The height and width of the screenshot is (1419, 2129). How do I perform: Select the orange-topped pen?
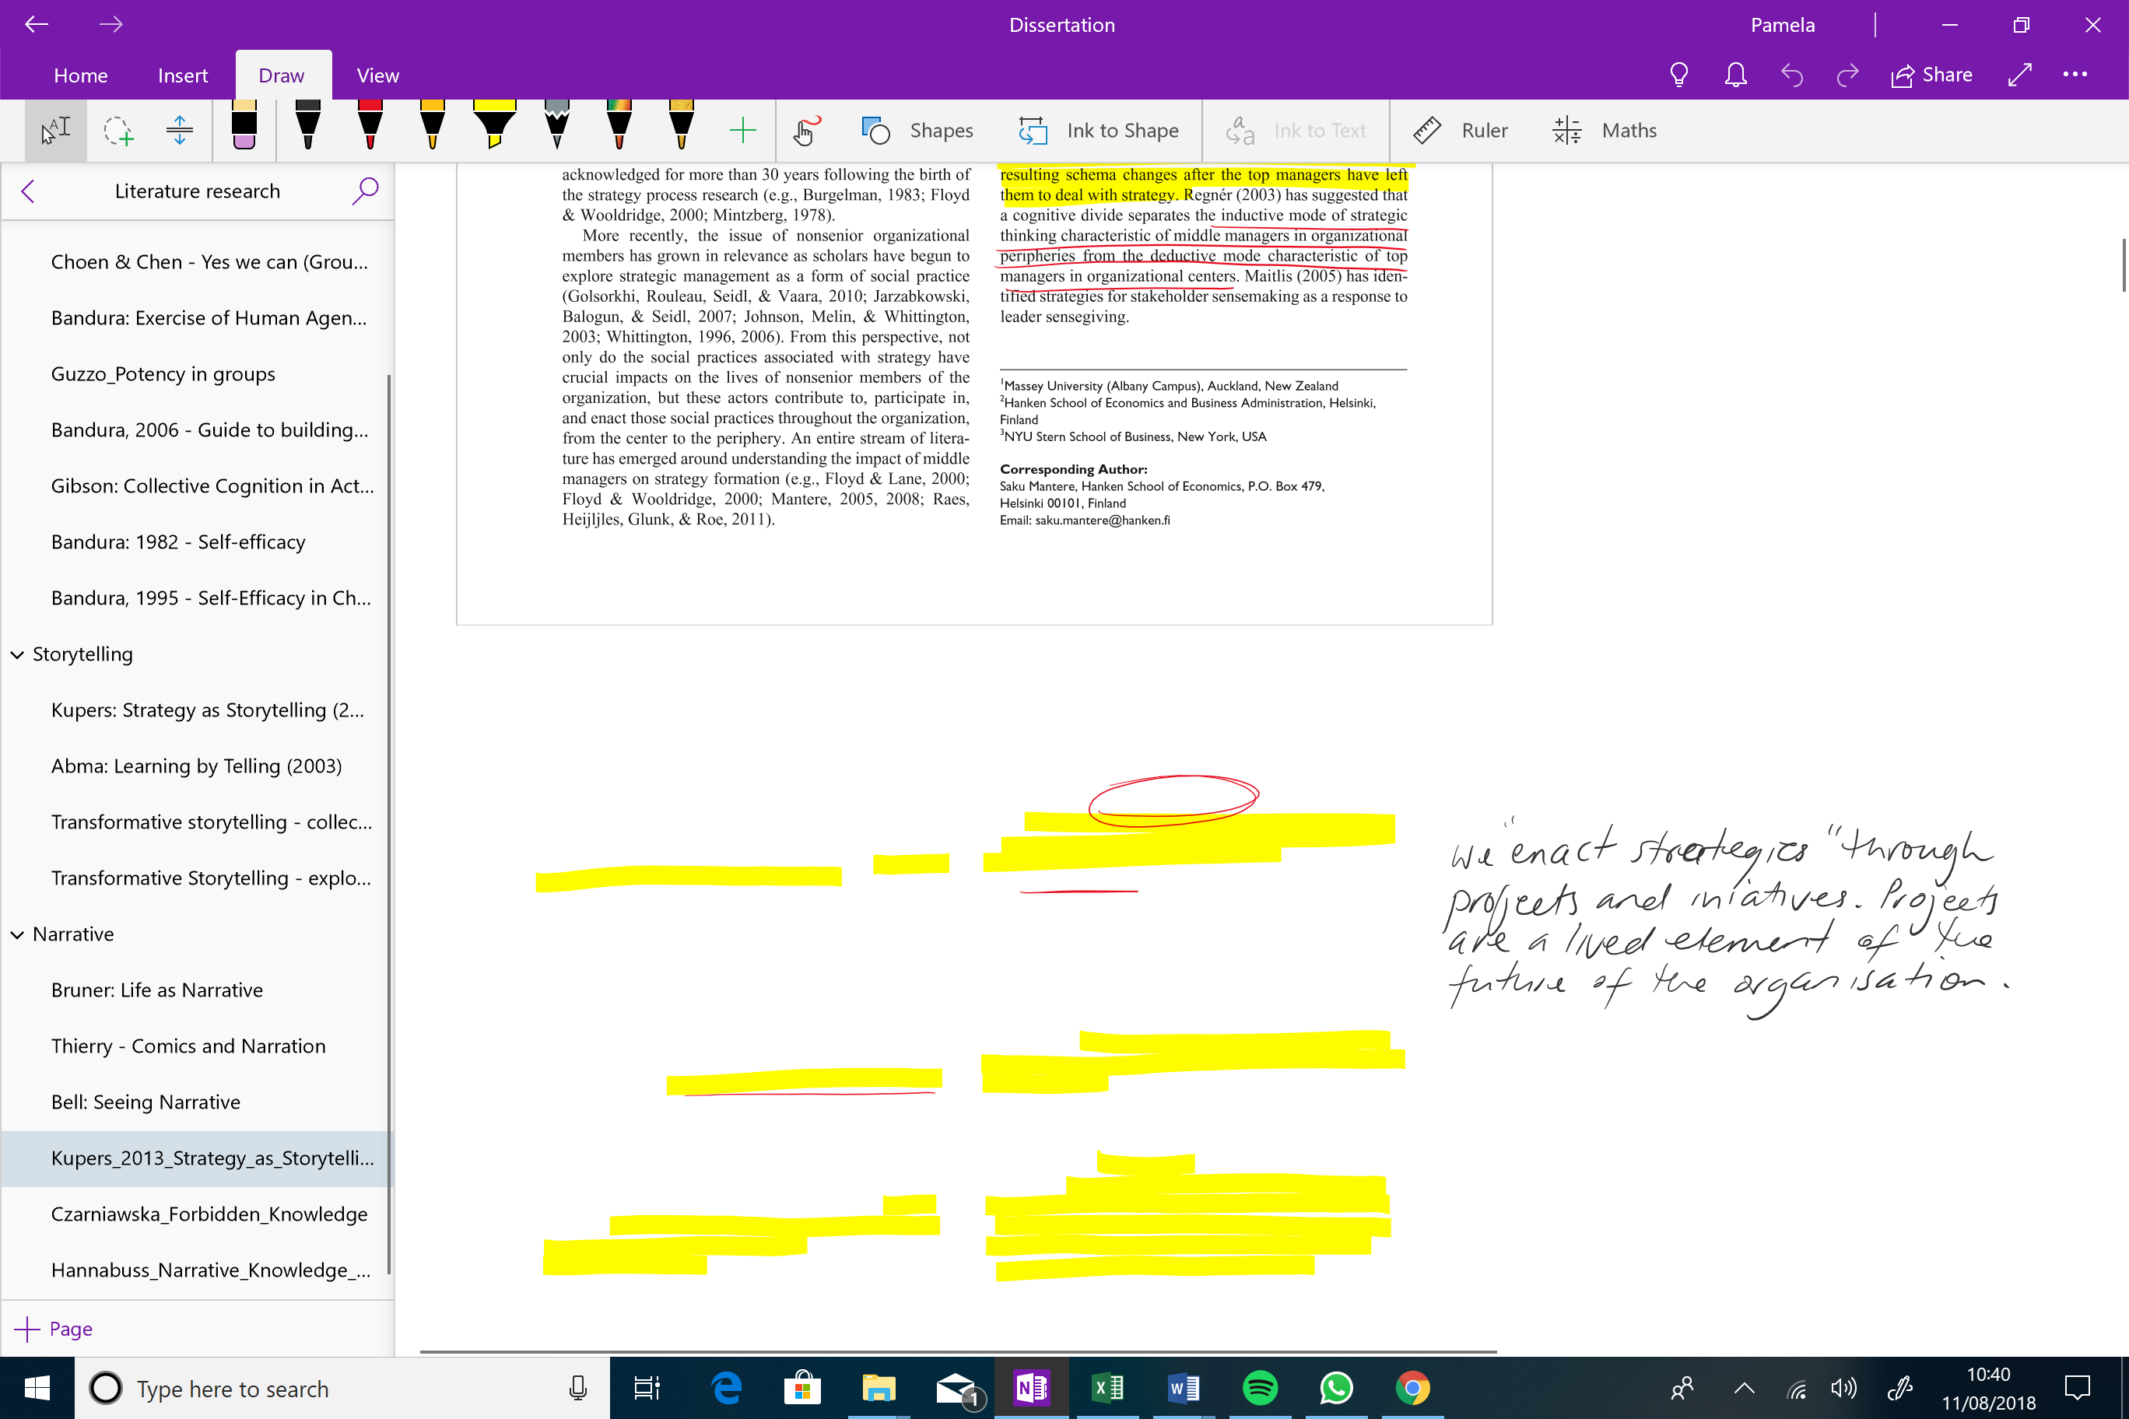tap(433, 126)
